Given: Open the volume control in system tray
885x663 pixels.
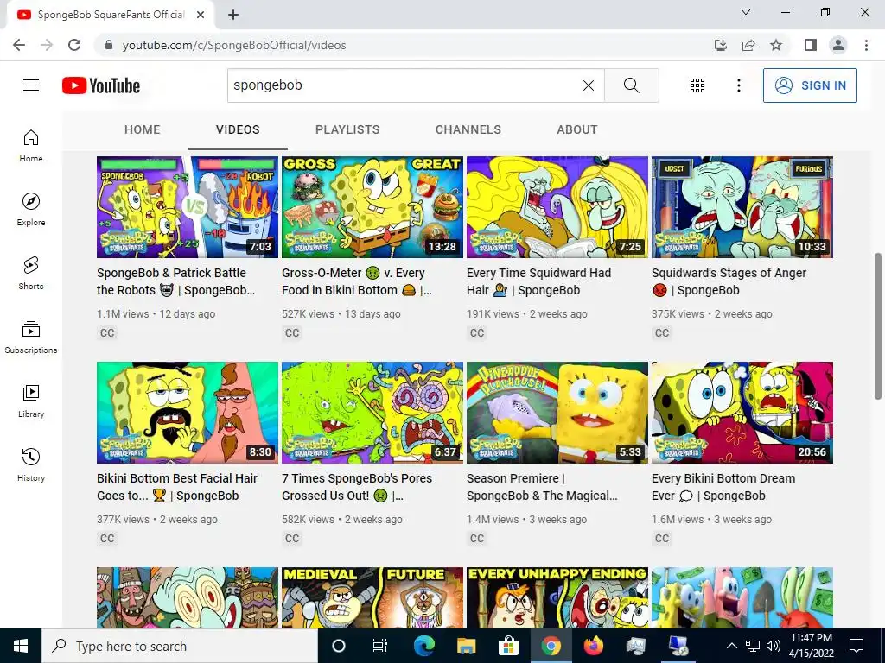Looking at the screenshot, I should [774, 646].
